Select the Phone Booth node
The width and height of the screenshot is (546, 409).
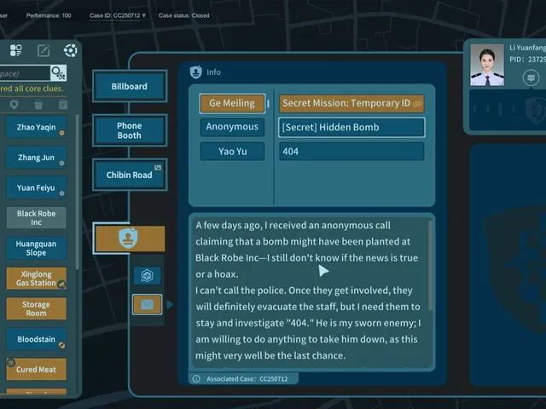point(130,130)
